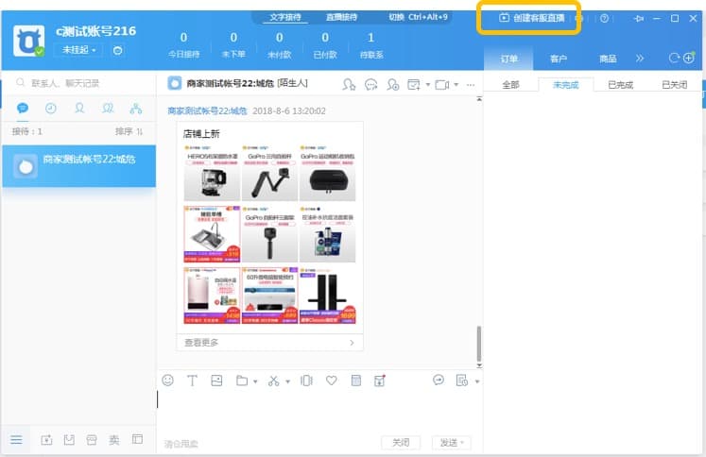The image size is (706, 457).
Task: Click the add-contact icon in chat header
Action: tap(349, 84)
